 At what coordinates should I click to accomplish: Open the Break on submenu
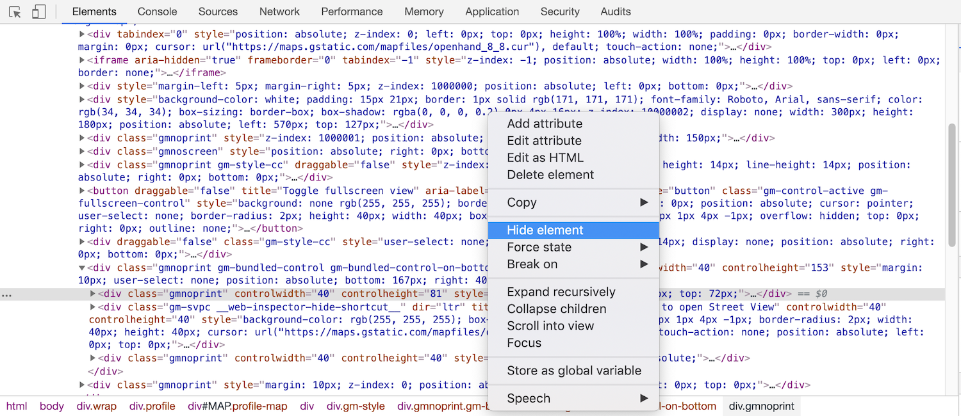click(x=573, y=264)
